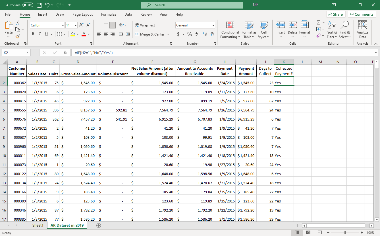Open Analyze Data pane

click(362, 30)
